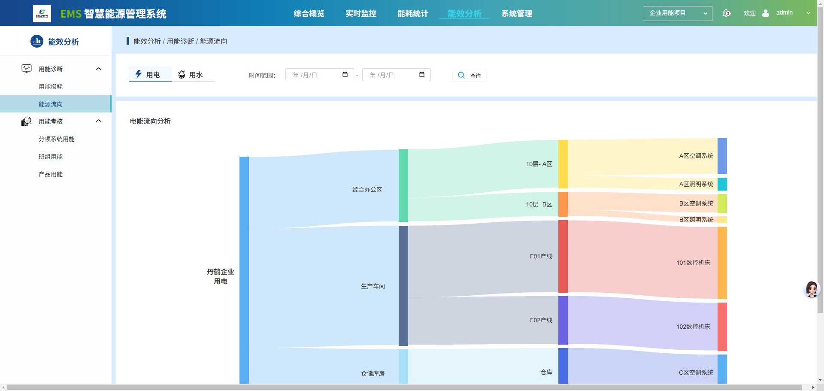Viewport: 824px width, 391px height.
Task: Collapse the 用能考核 menu group
Action: 99,121
